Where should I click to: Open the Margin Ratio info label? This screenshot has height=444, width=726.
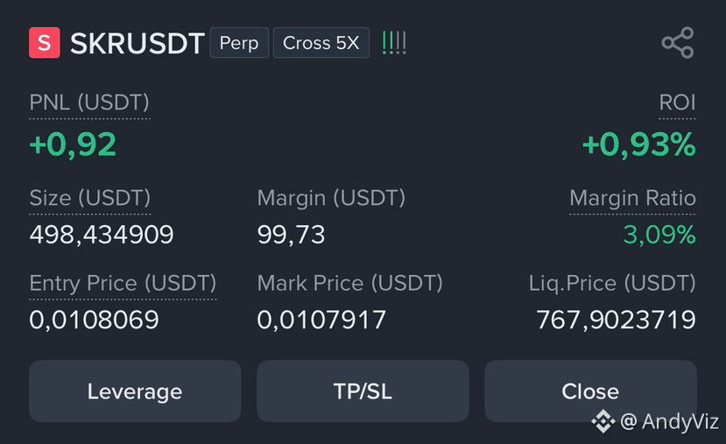(632, 198)
